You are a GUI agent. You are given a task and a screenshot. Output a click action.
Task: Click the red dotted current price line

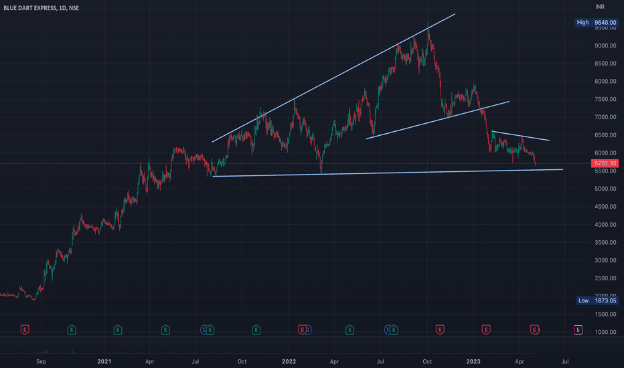tap(295, 163)
